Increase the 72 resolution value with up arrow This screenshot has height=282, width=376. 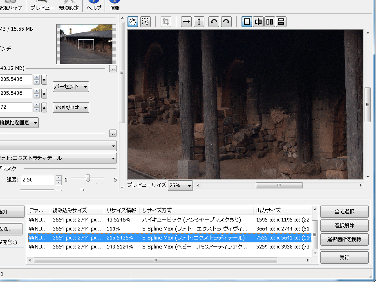point(36,105)
